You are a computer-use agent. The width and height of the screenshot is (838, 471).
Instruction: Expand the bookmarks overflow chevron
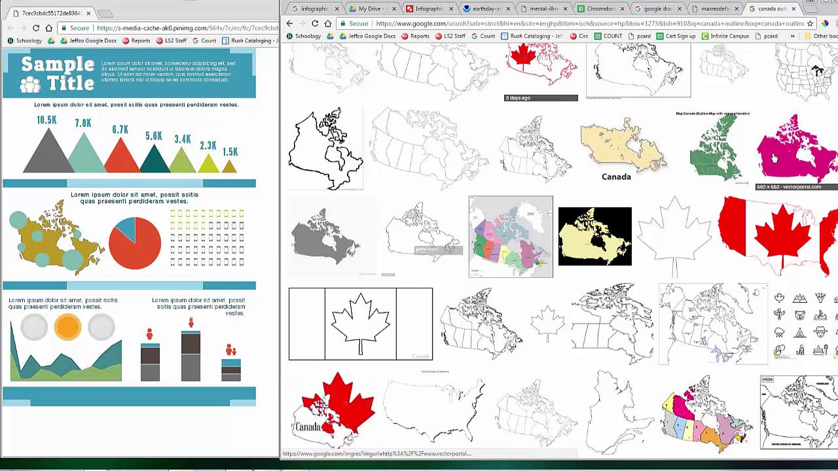[x=792, y=36]
